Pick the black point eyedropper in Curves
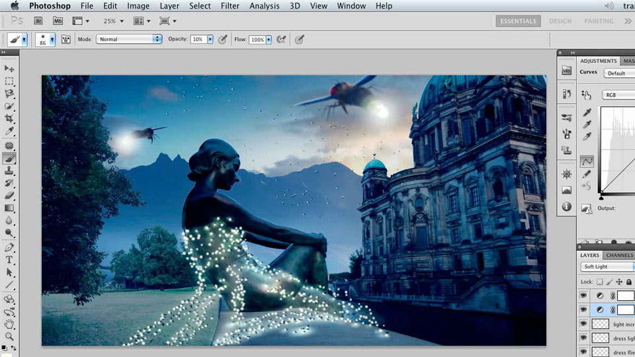635x357 pixels. [587, 112]
